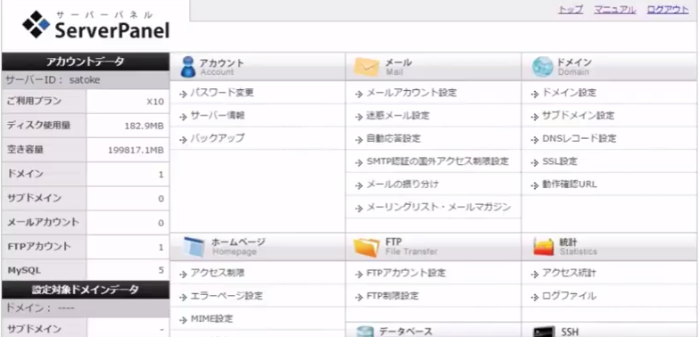The width and height of the screenshot is (699, 337).
Task: Click the Statistics section chart icon
Action: (x=544, y=247)
